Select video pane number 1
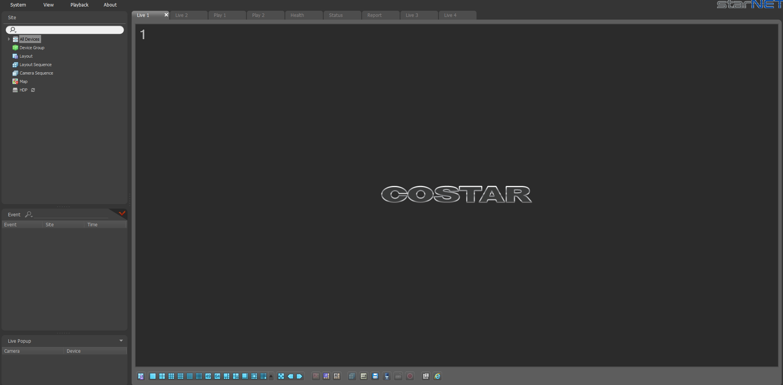The width and height of the screenshot is (783, 385). point(457,195)
